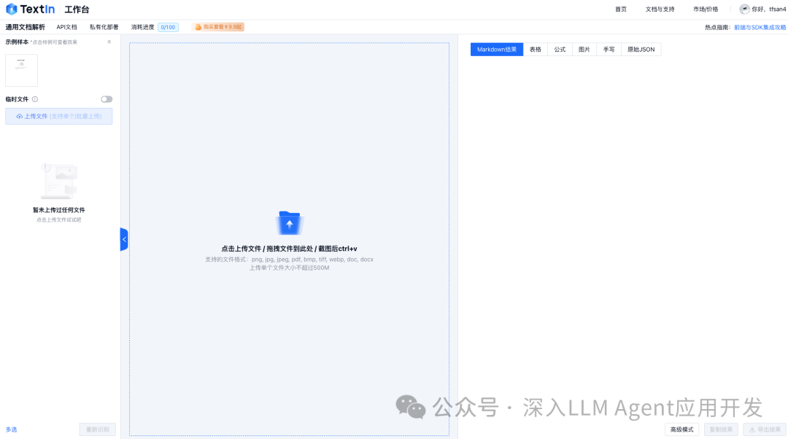Enable 多选 mode at bottom left
The height and width of the screenshot is (439, 788).
11,430
